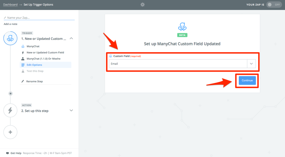Click the Zapier gear logo in header
Image resolution: width=285 pixels, height=157 pixels.
tap(142, 4)
